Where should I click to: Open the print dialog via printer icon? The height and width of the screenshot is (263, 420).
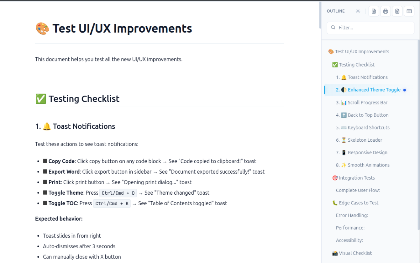(385, 11)
